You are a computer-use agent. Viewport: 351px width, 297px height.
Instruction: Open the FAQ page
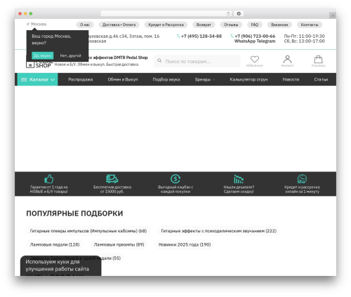255,25
